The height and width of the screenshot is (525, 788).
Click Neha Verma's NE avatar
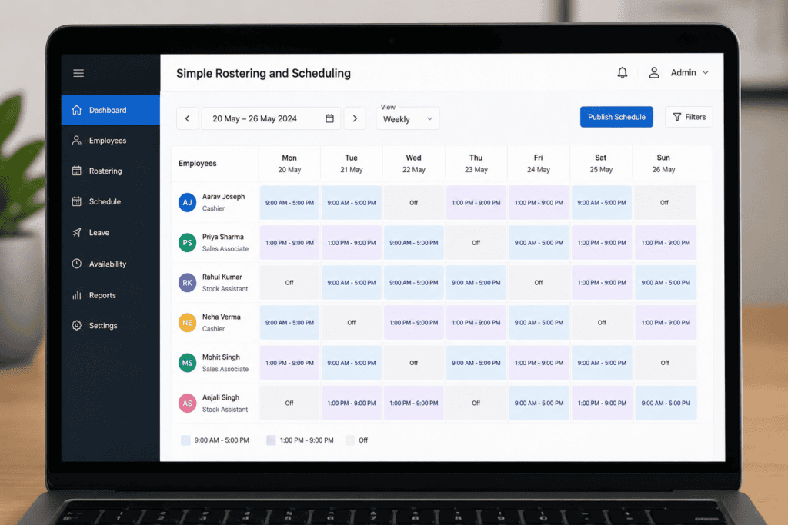click(x=188, y=323)
